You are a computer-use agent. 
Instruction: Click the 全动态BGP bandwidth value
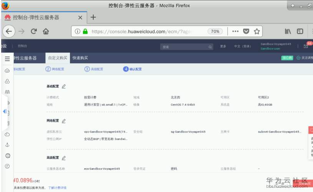[106, 139]
